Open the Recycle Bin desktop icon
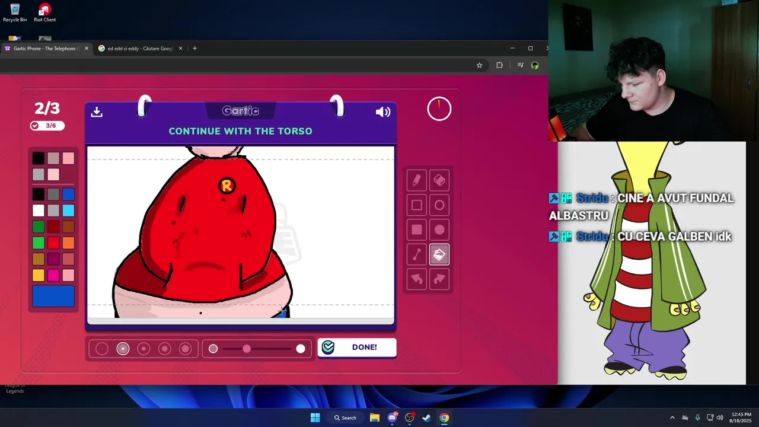Screen dimensions: 759x427 tap(15, 13)
